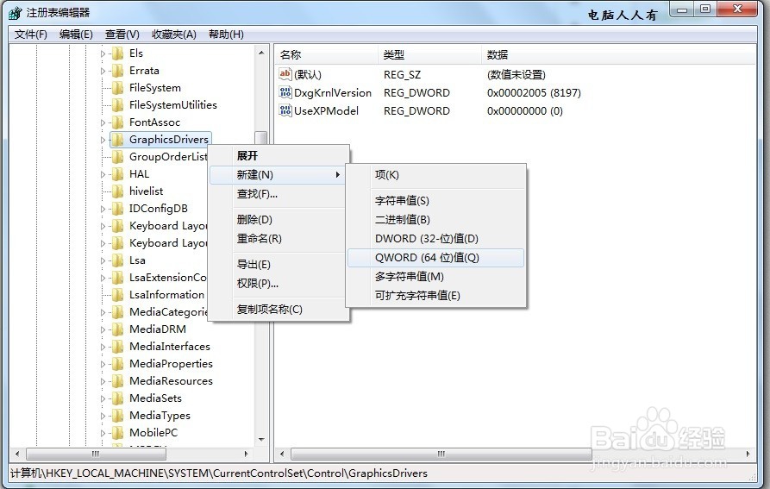
Task: Click the string icon of (默认) value
Action: pyautogui.click(x=285, y=74)
